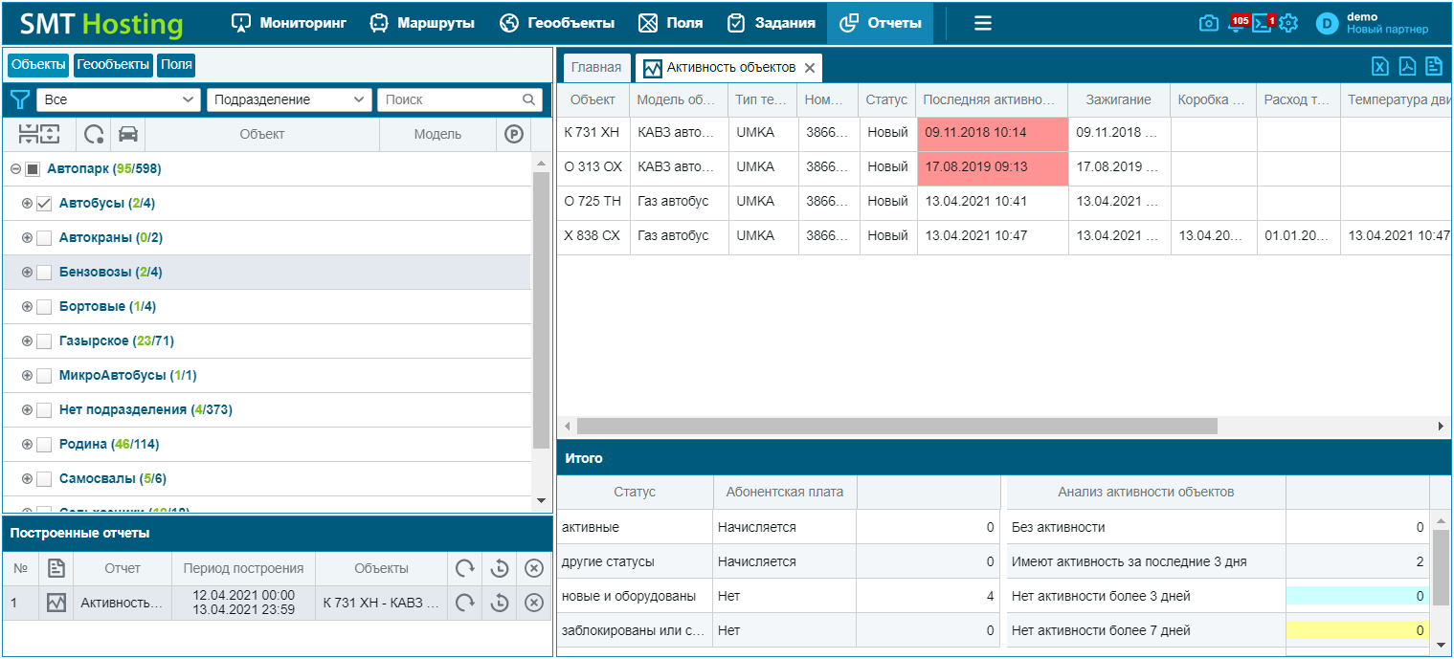Expand the Бензовозы group
The width and height of the screenshot is (1454, 659).
(27, 273)
